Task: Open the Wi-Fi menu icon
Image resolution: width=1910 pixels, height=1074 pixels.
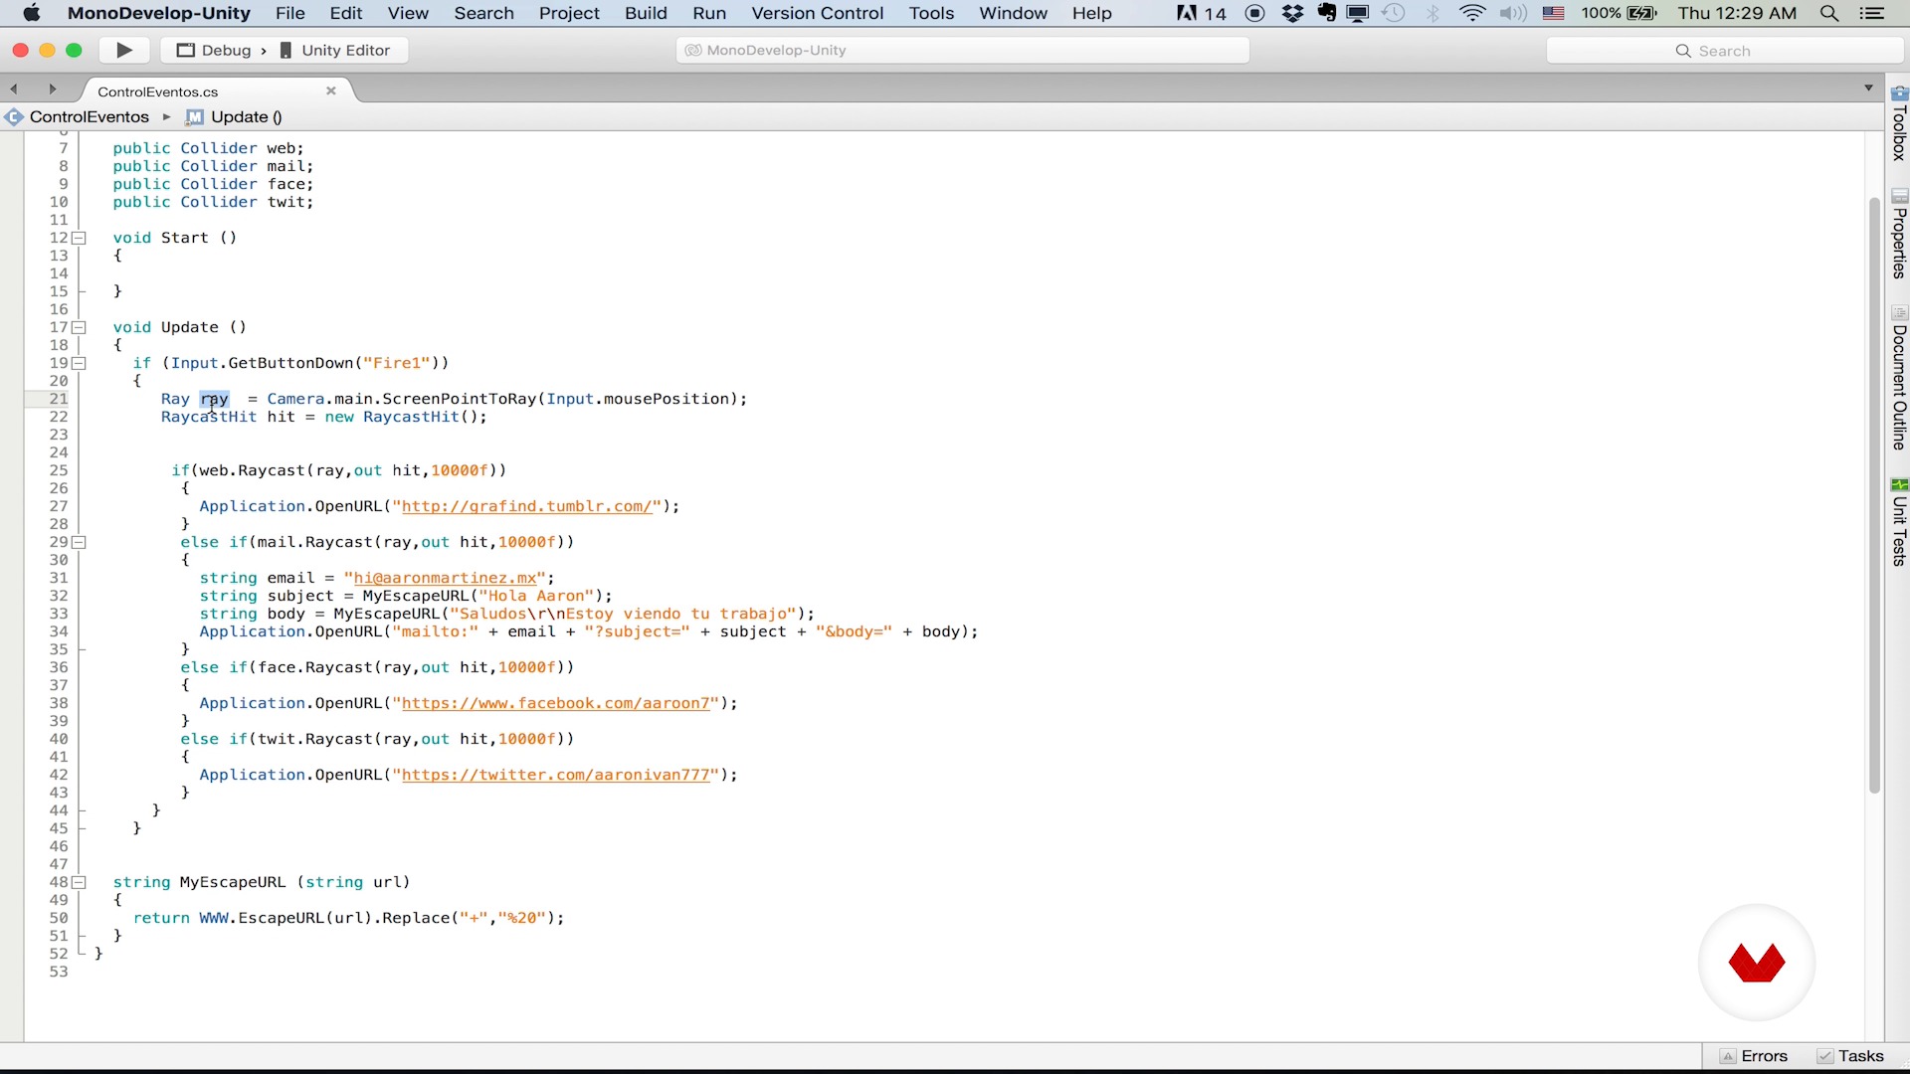Action: tap(1473, 13)
